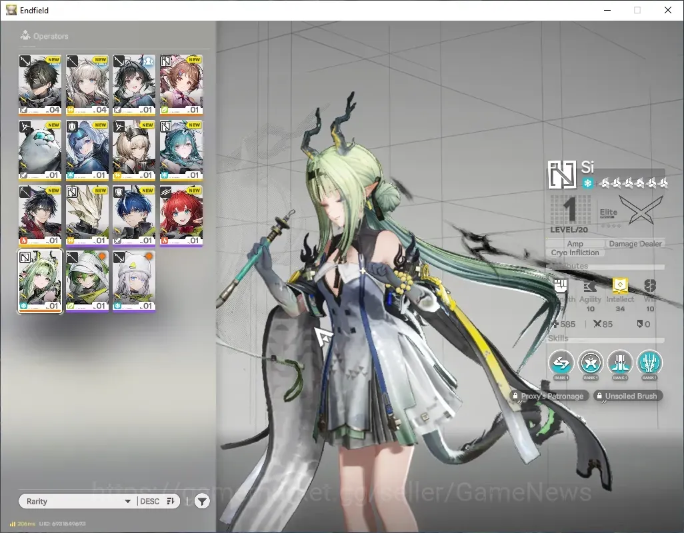Select the green-haired white-hooded operator card
This screenshot has height=533, width=684.
click(87, 281)
